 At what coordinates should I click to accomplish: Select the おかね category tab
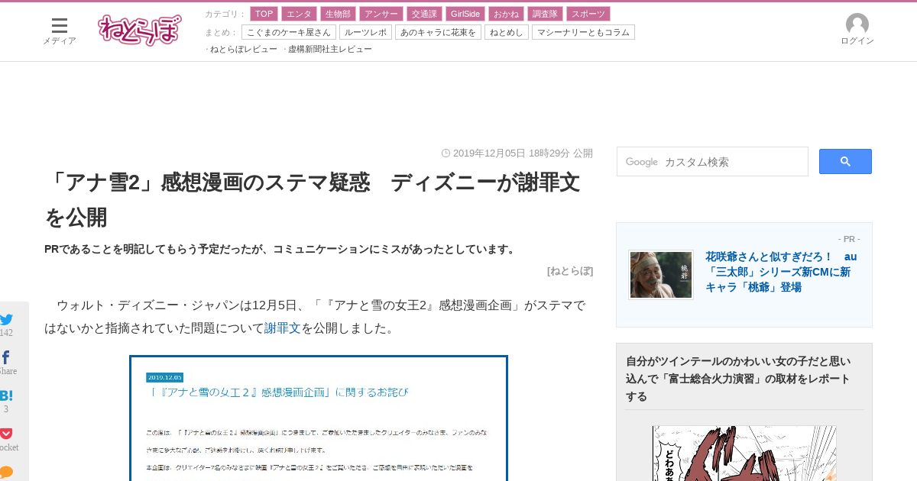[x=507, y=14]
